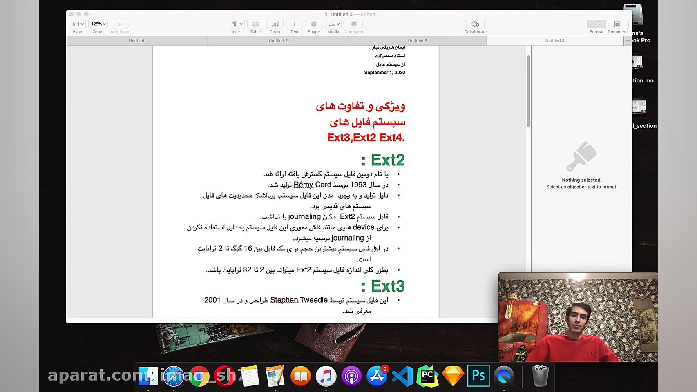Launch Music from the Dock
697x392 pixels.
coord(326,376)
